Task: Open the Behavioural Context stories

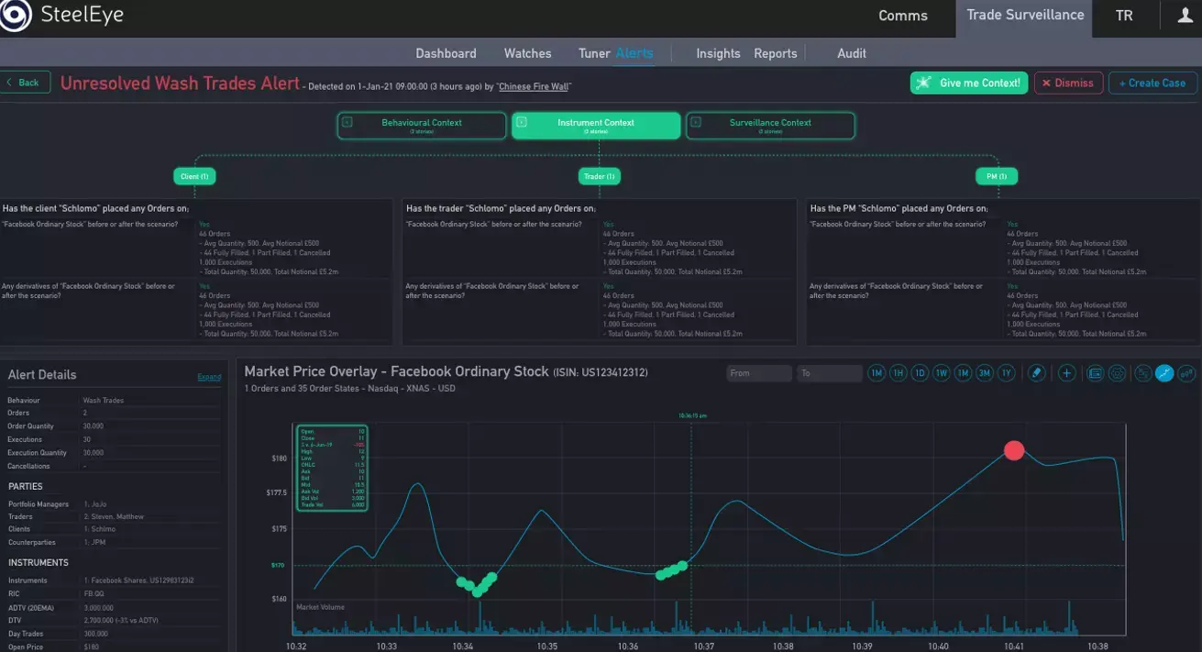Action: [x=422, y=126]
